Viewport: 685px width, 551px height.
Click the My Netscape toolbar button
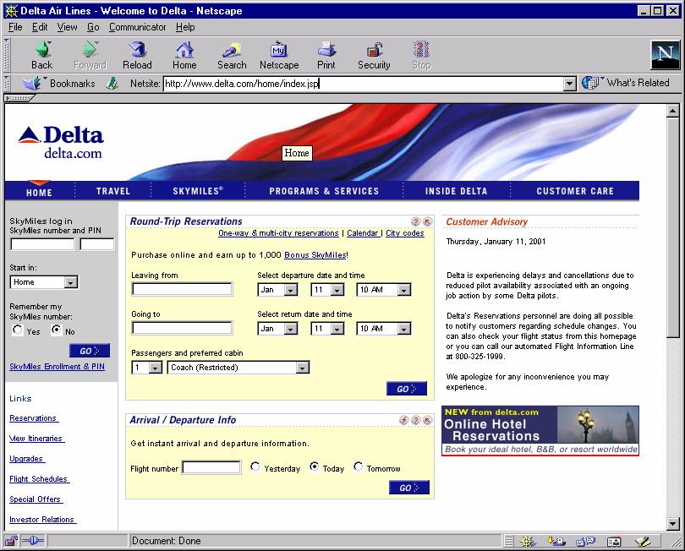279,56
